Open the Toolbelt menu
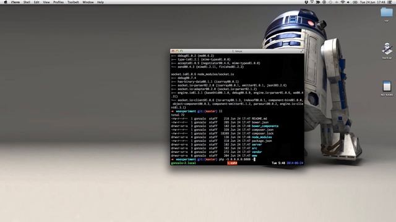 [x=73, y=2]
